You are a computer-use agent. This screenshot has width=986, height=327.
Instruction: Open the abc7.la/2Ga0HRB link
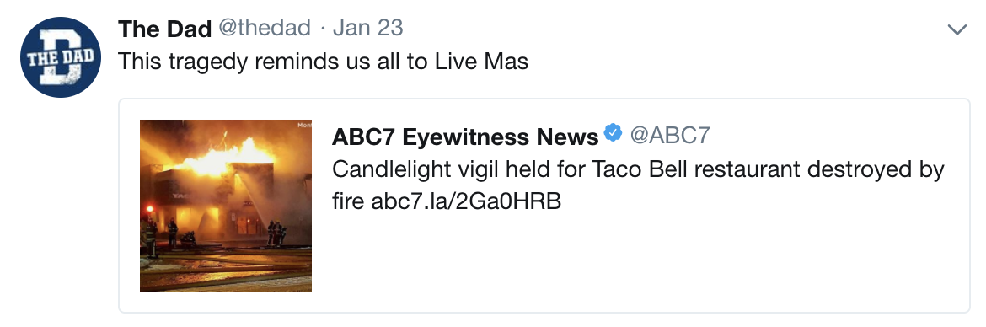point(466,201)
